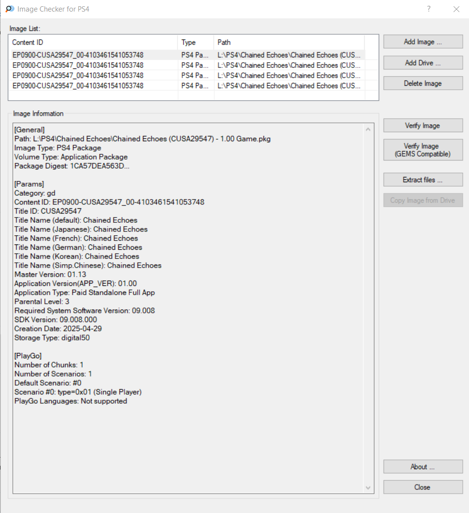Click the Path column header
The width and height of the screenshot is (469, 513).
pos(289,42)
